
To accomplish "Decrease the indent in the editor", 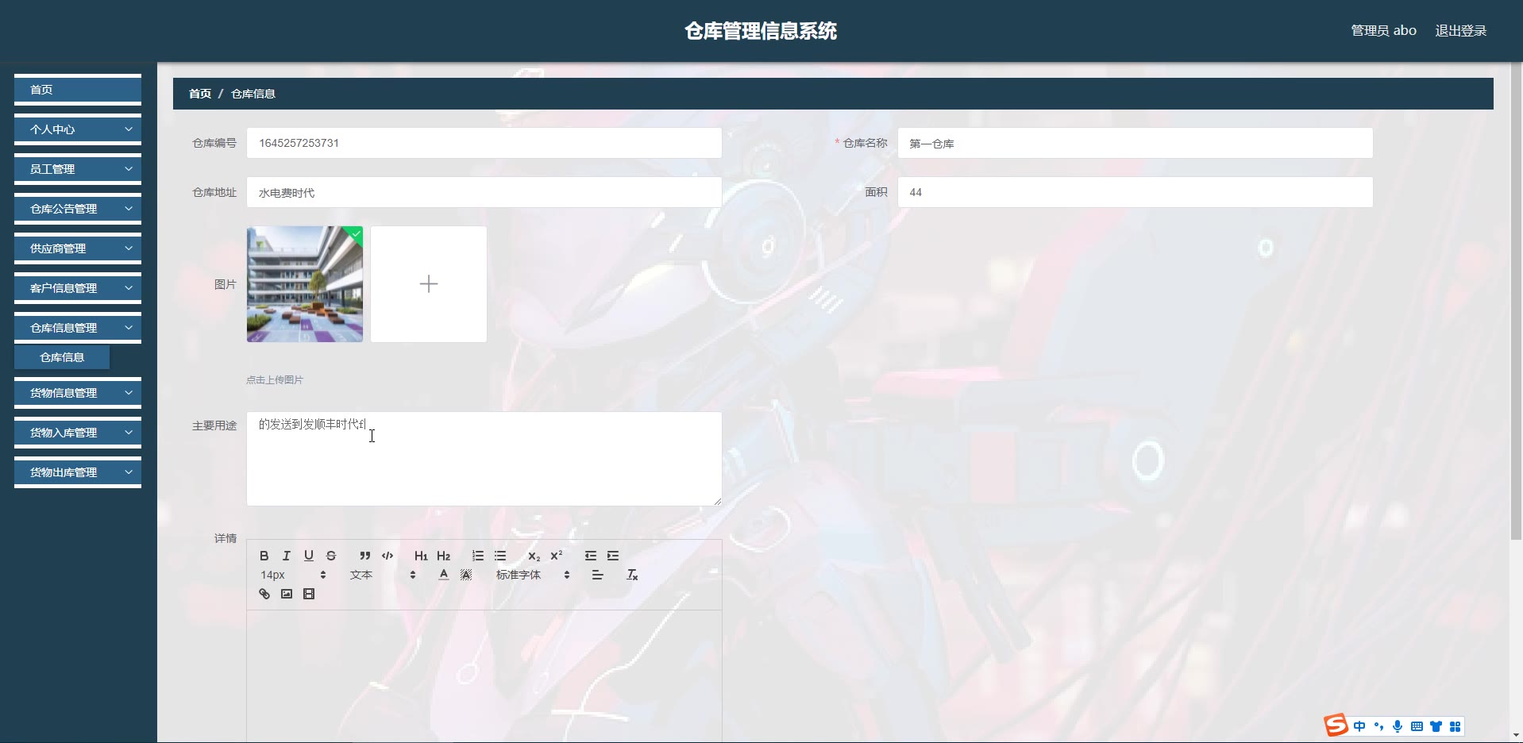I will pos(591,556).
